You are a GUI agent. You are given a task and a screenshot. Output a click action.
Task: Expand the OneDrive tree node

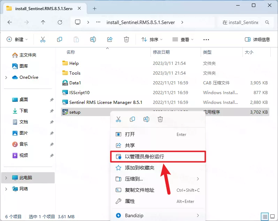[x=6, y=77]
